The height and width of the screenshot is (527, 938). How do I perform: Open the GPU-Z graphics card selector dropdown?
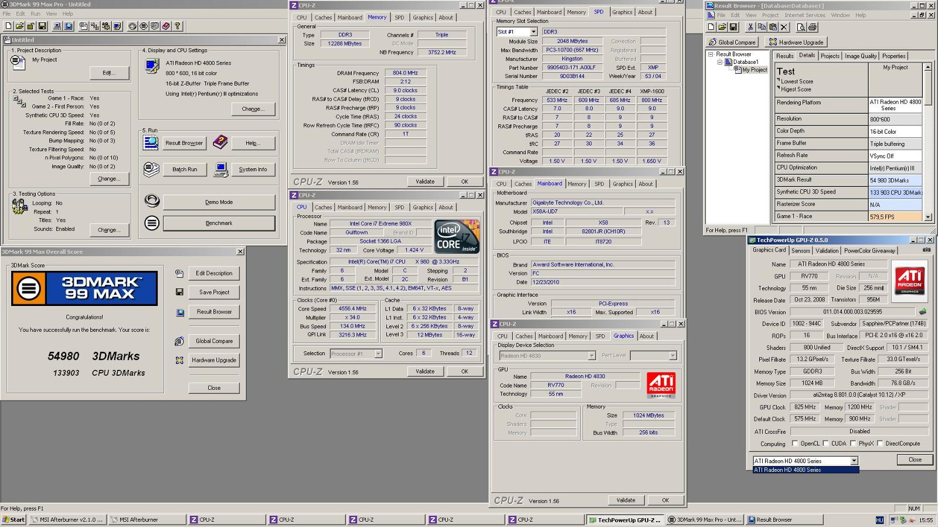pyautogui.click(x=854, y=461)
